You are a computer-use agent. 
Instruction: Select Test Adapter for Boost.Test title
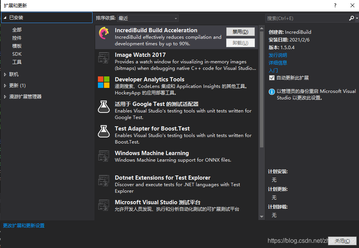tap(152, 129)
